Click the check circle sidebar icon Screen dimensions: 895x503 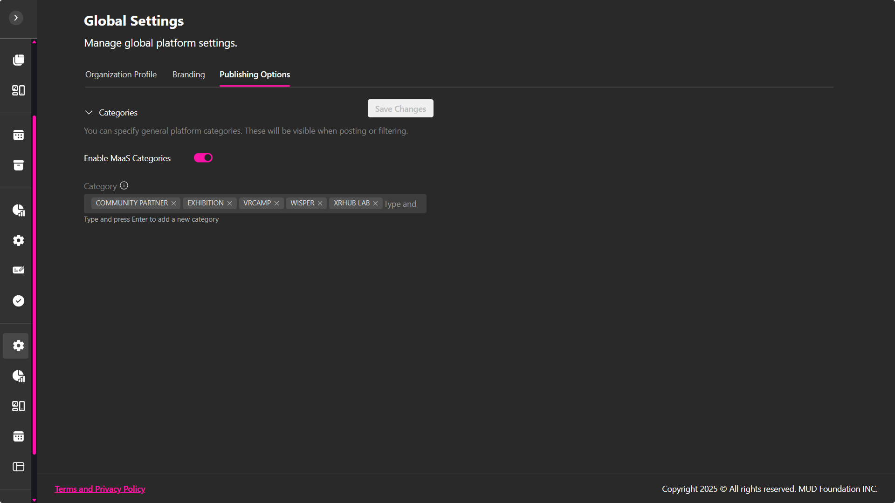(x=18, y=301)
